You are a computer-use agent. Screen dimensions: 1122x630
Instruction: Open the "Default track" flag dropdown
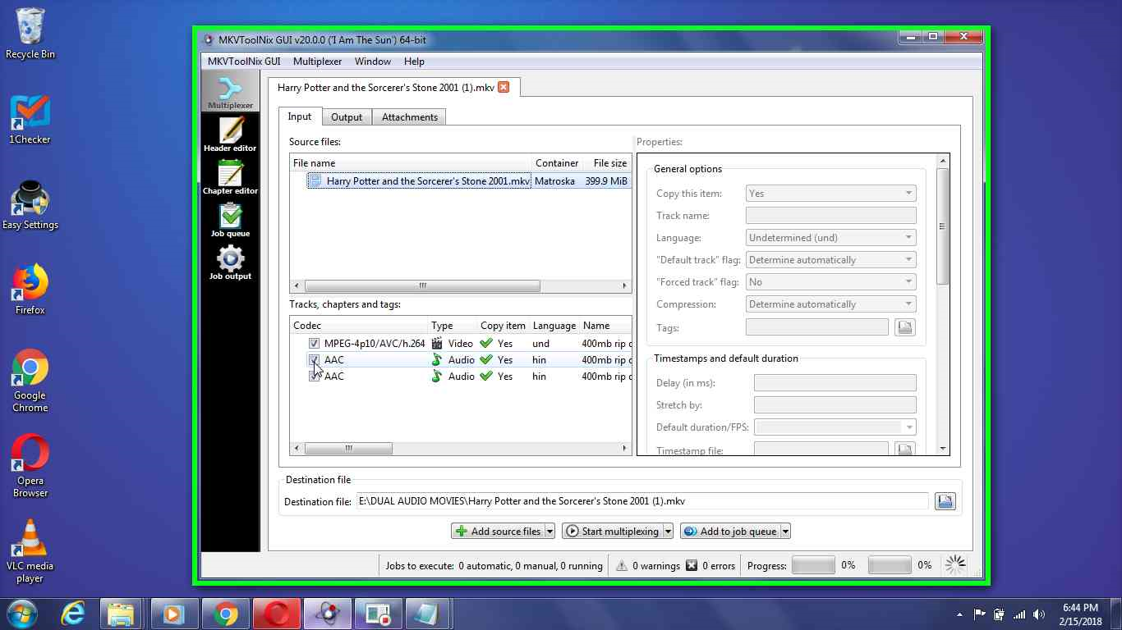coord(830,260)
